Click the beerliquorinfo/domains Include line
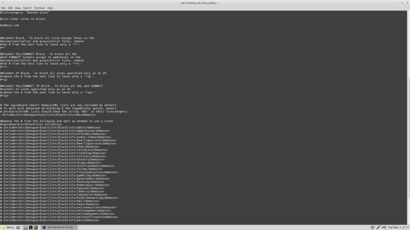Screen dimensions: 410x230 (58, 140)
